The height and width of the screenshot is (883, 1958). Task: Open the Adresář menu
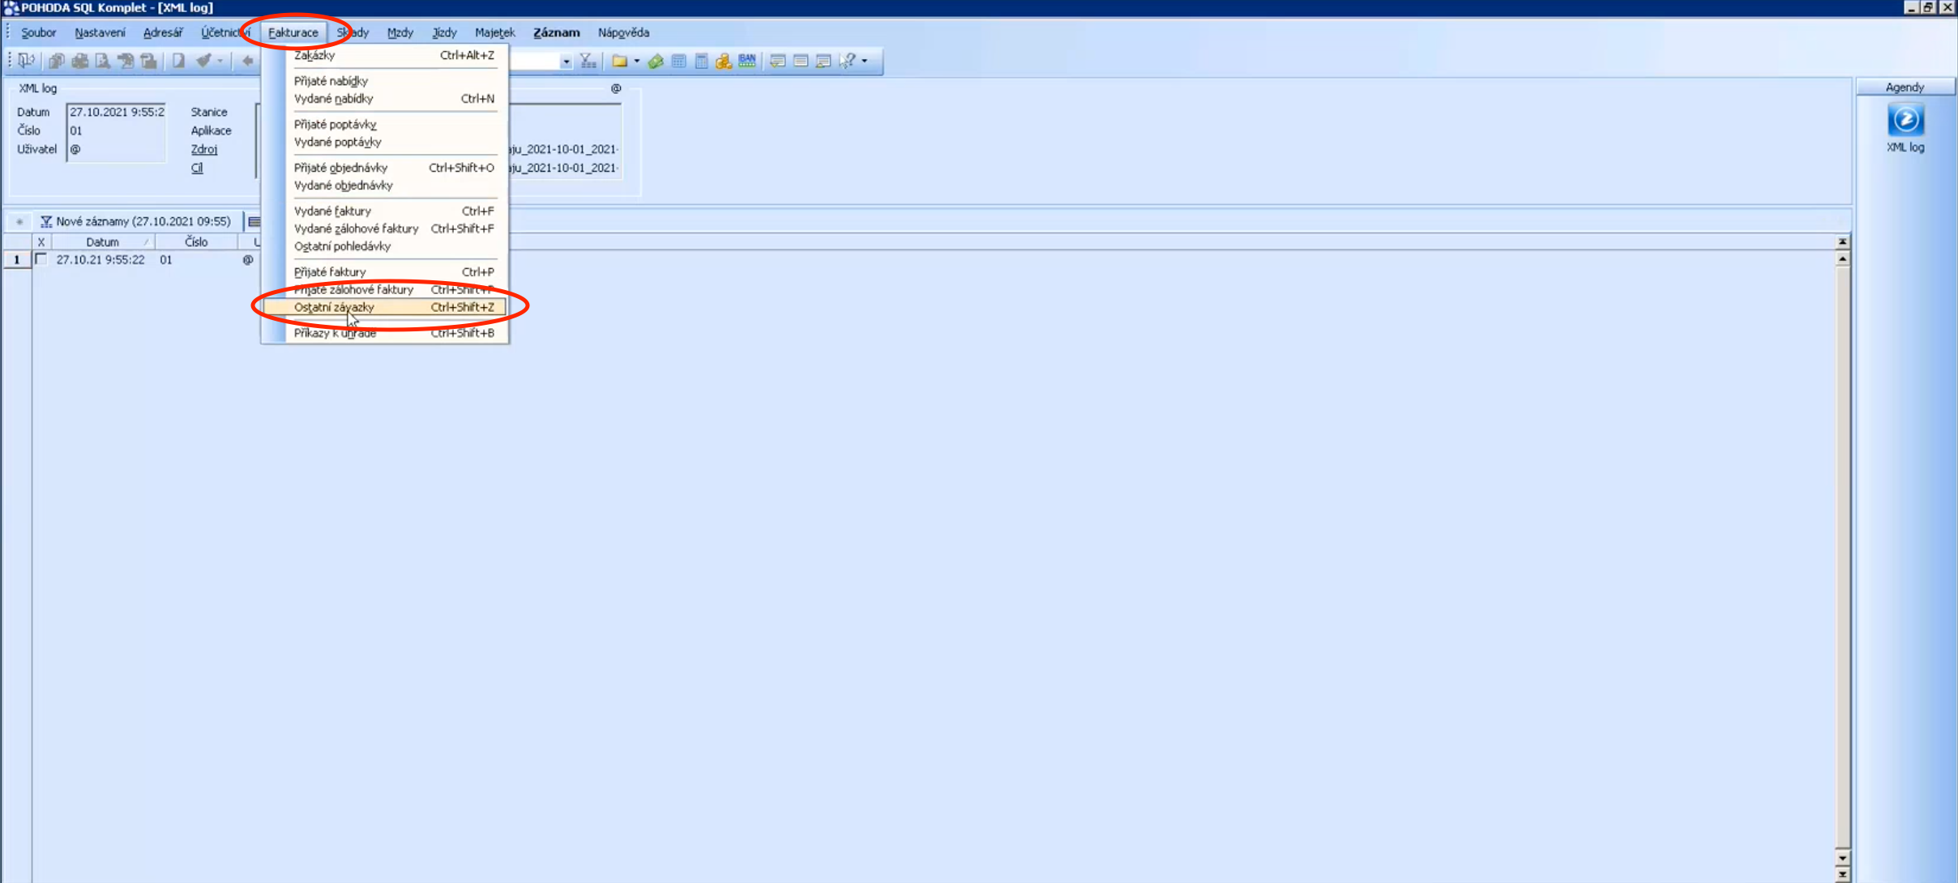pyautogui.click(x=163, y=32)
